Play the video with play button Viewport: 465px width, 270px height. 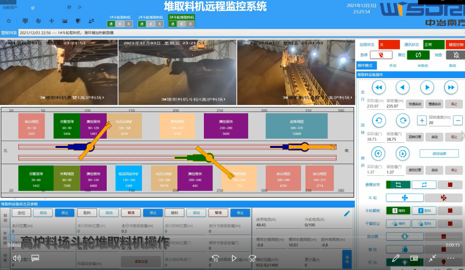click(x=234, y=258)
